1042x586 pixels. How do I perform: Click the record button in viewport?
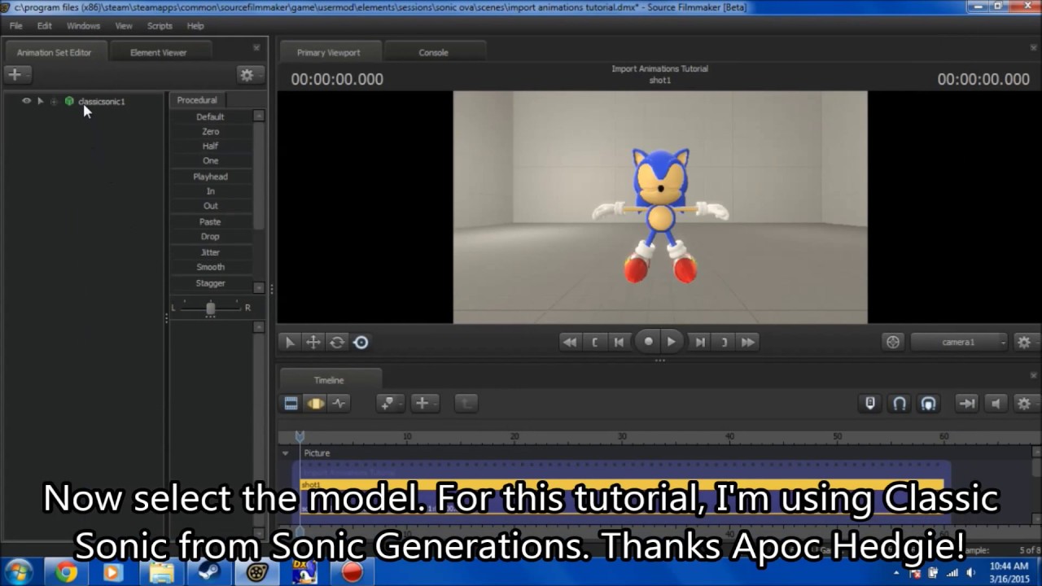(x=648, y=342)
